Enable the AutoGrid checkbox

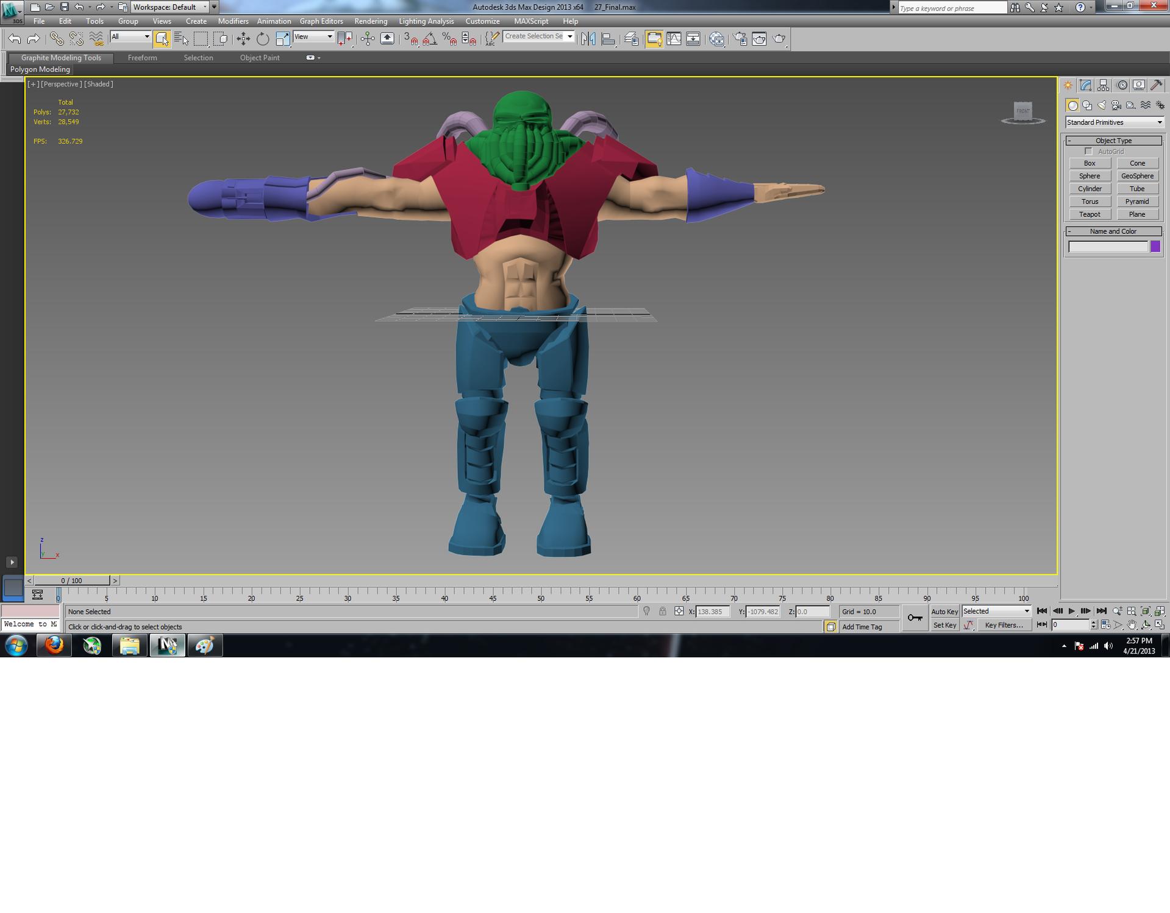(x=1088, y=151)
